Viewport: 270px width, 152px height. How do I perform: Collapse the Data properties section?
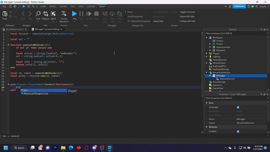[x=207, y=103]
